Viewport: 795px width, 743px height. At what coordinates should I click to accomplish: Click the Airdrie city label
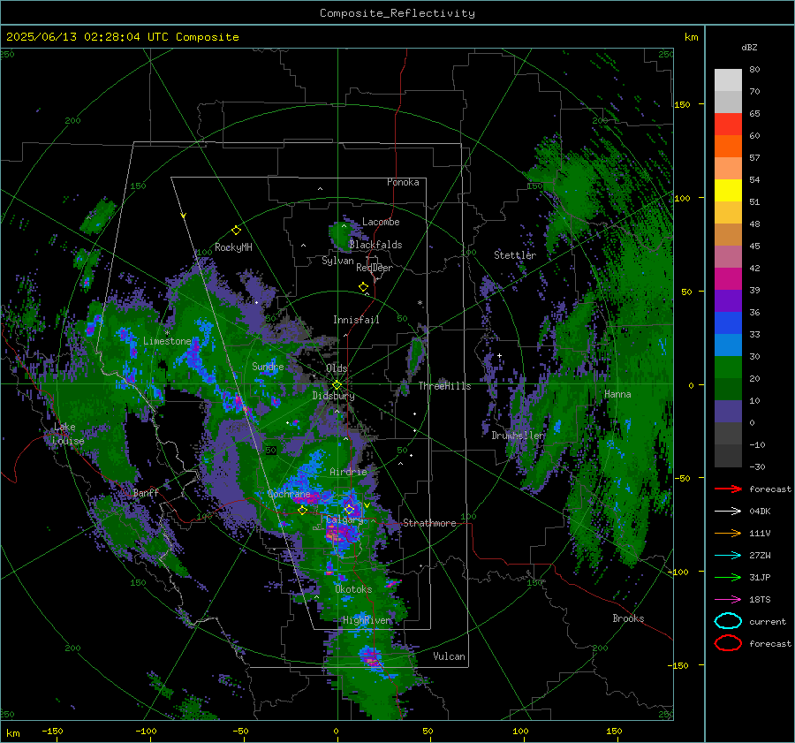click(348, 472)
